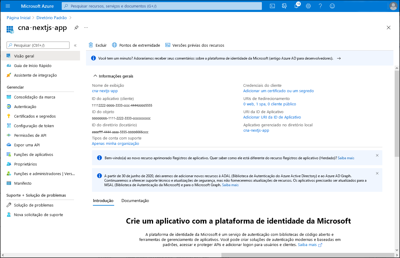Click Saiba mais in Bem-vindo banner
The width and height of the screenshot is (400, 258).
point(346,158)
